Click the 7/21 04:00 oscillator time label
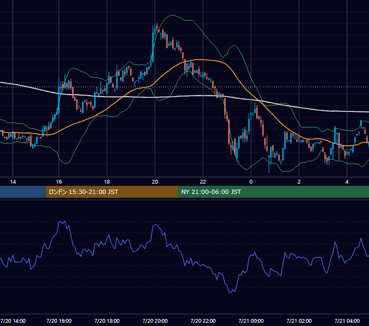Viewport: 369px width, 326px height. pyautogui.click(x=347, y=321)
